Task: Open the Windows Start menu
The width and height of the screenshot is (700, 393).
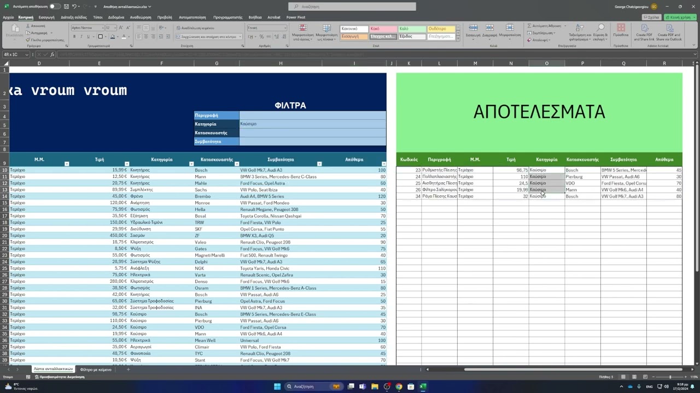Action: [277, 386]
